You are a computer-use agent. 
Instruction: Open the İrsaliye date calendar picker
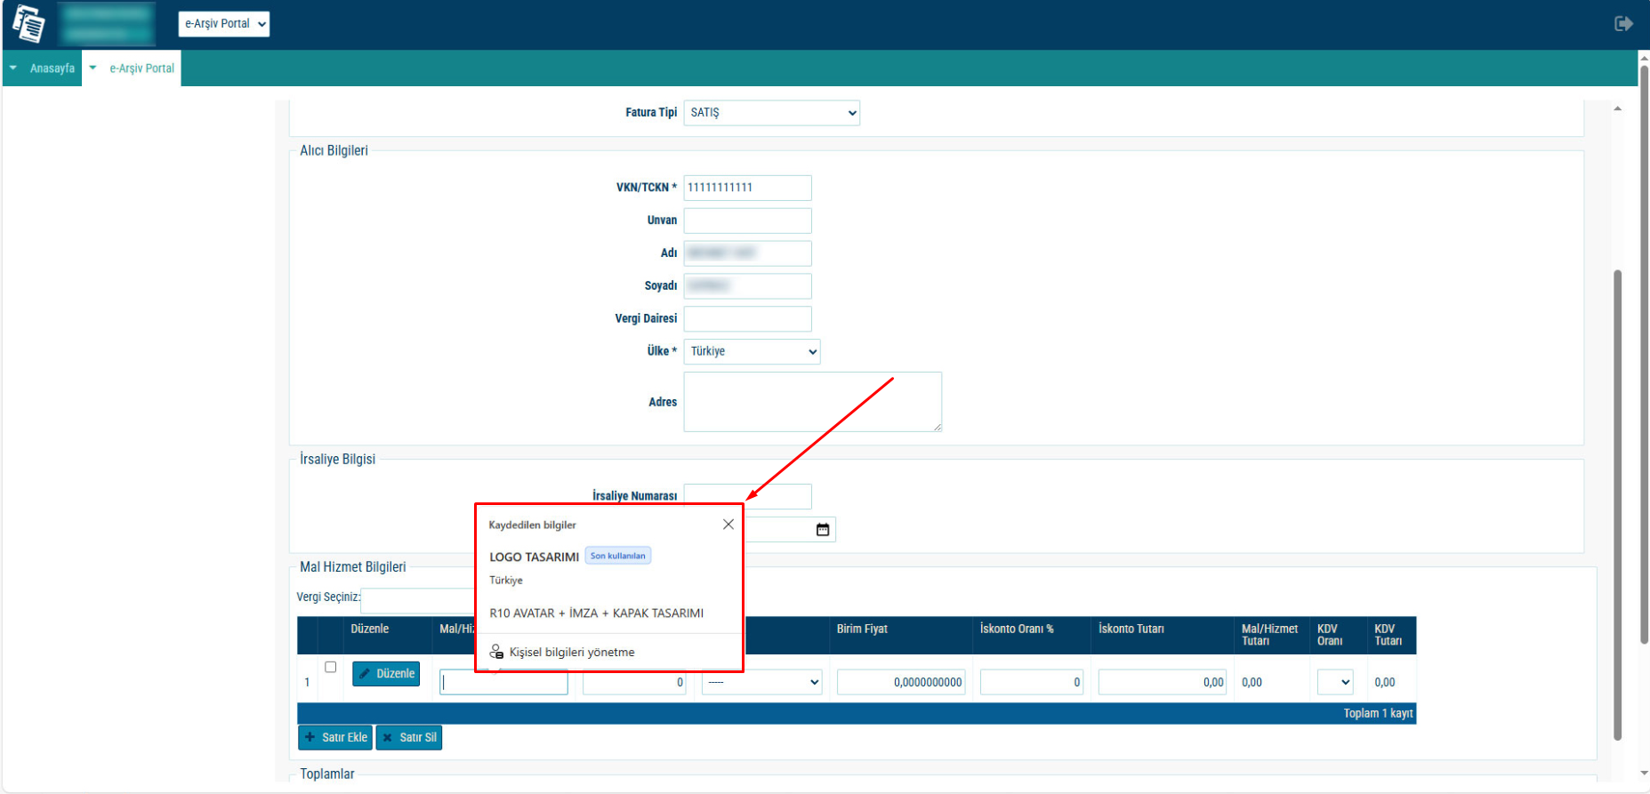coord(823,530)
